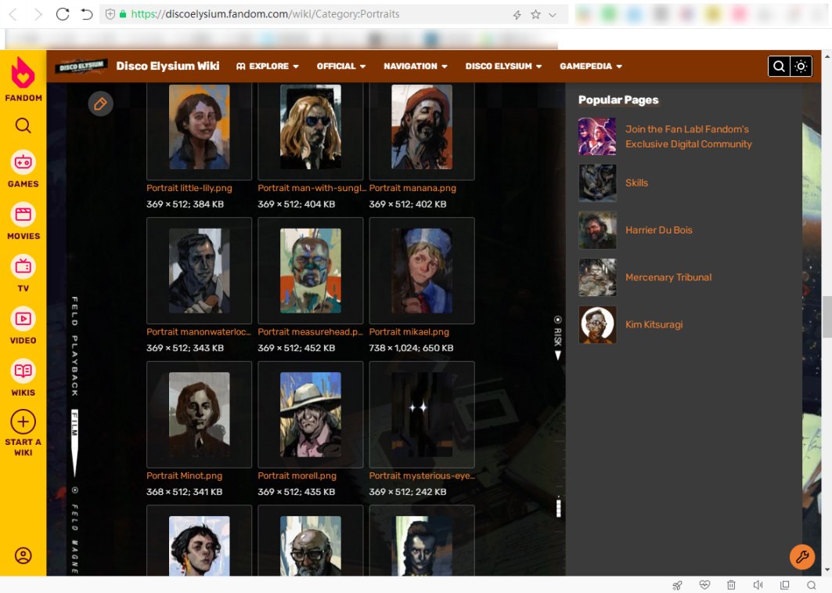Viewport: 832px width, 593px height.
Task: Open Portrait measurehead file link
Action: (311, 332)
